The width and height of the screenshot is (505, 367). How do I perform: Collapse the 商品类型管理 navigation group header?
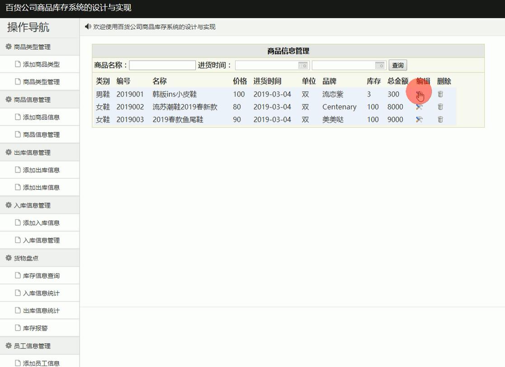pyautogui.click(x=32, y=47)
